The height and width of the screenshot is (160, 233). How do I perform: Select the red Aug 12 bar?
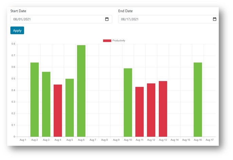(151, 110)
